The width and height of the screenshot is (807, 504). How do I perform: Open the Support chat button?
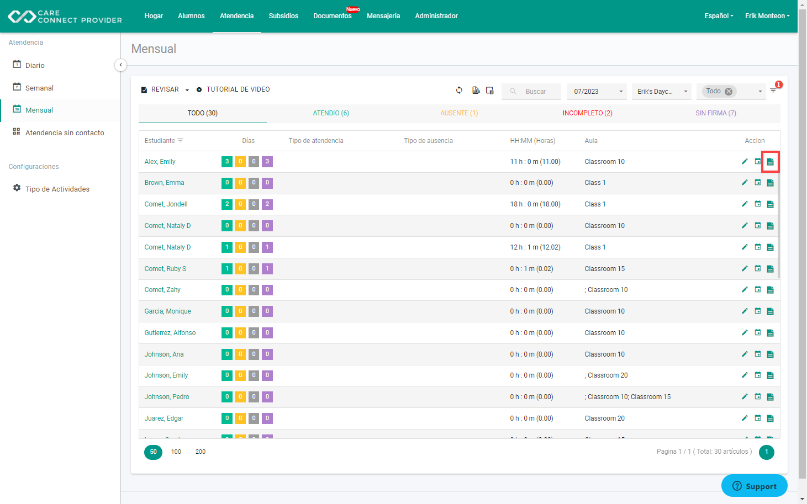click(x=755, y=486)
